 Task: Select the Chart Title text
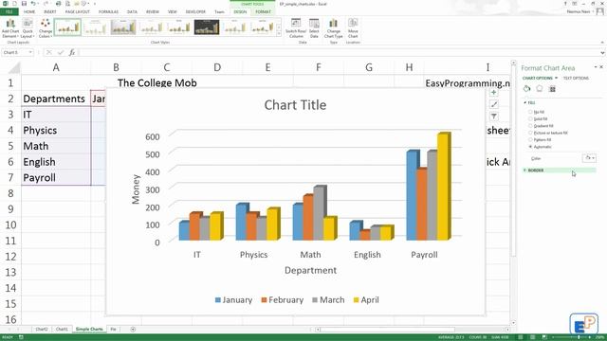(x=295, y=105)
